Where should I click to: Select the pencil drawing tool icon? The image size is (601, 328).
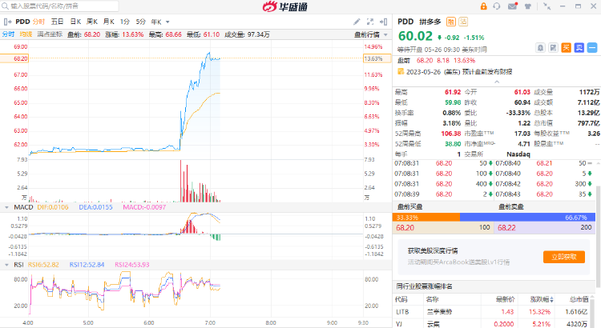click(x=357, y=22)
